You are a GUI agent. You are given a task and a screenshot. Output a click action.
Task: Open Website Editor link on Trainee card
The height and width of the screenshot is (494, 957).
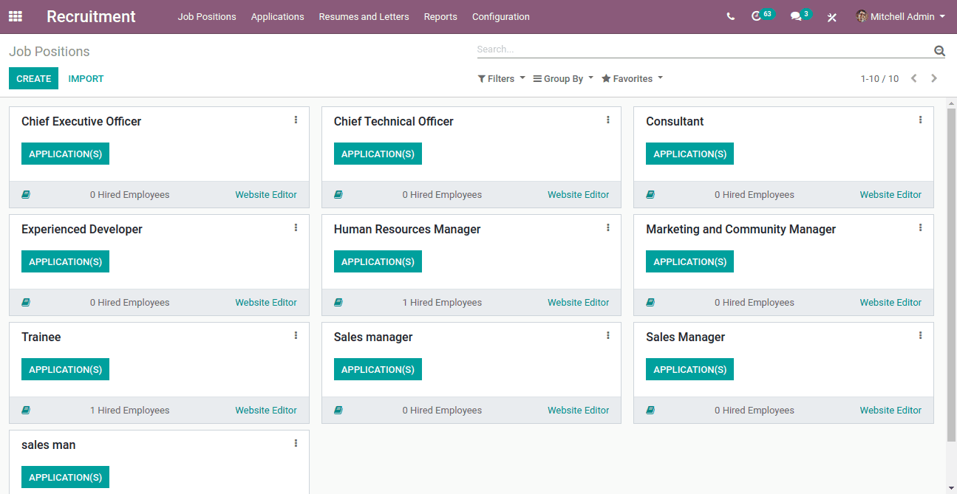coord(266,411)
